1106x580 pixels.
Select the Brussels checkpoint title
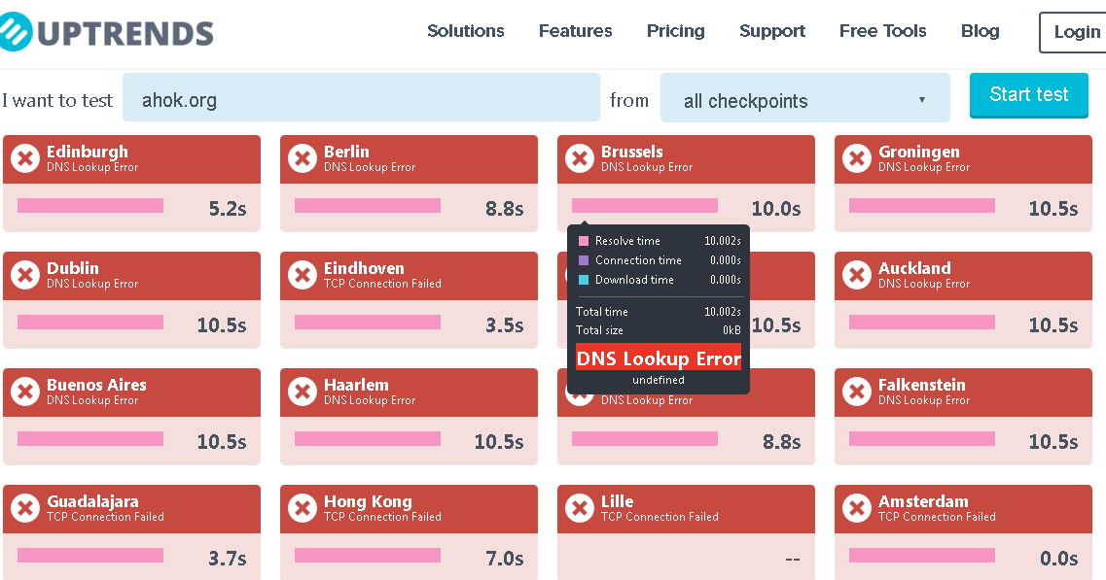[632, 152]
